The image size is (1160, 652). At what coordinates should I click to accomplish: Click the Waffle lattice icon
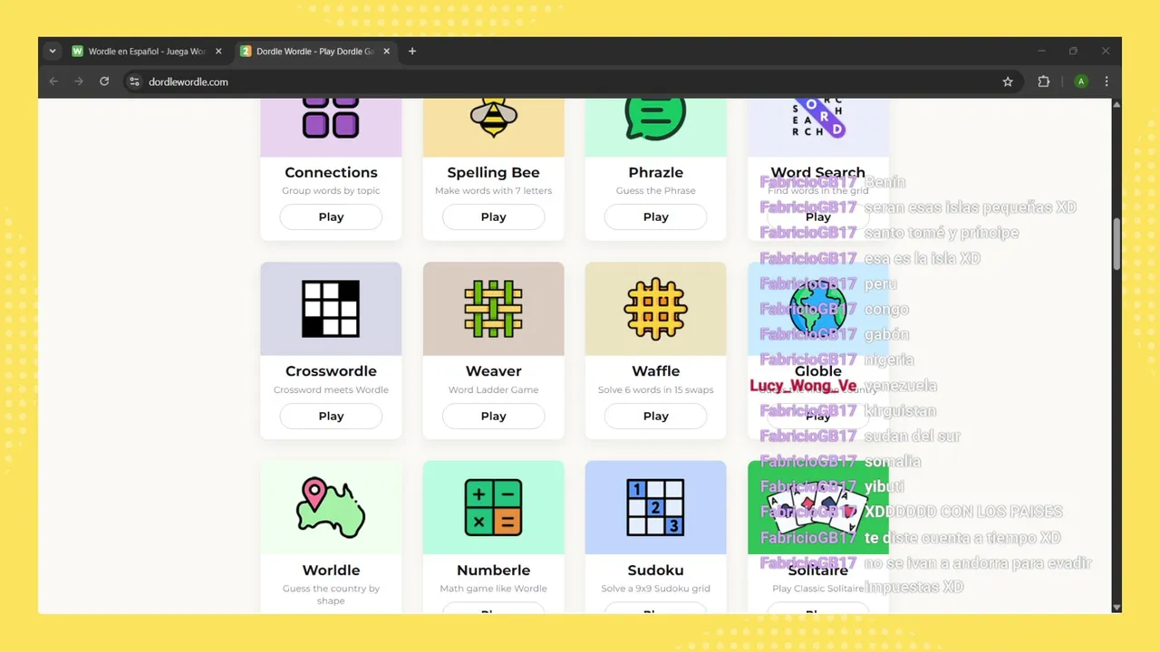coord(656,309)
